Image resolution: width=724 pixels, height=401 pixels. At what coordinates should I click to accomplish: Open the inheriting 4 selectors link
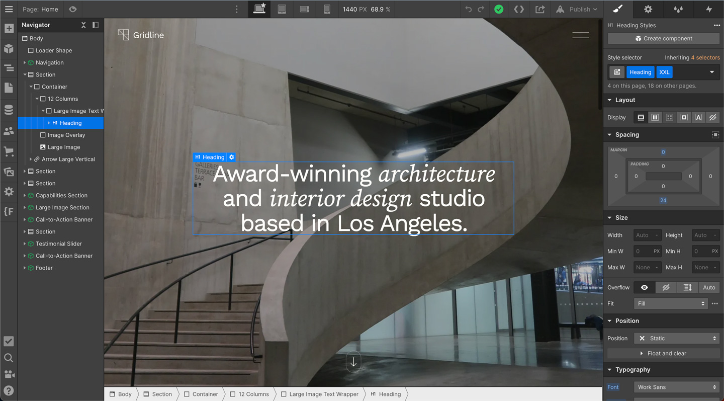705,57
